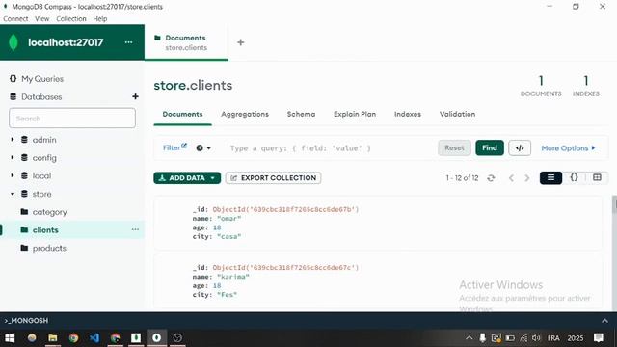
Task: Expand the admin database
Action: [13, 140]
